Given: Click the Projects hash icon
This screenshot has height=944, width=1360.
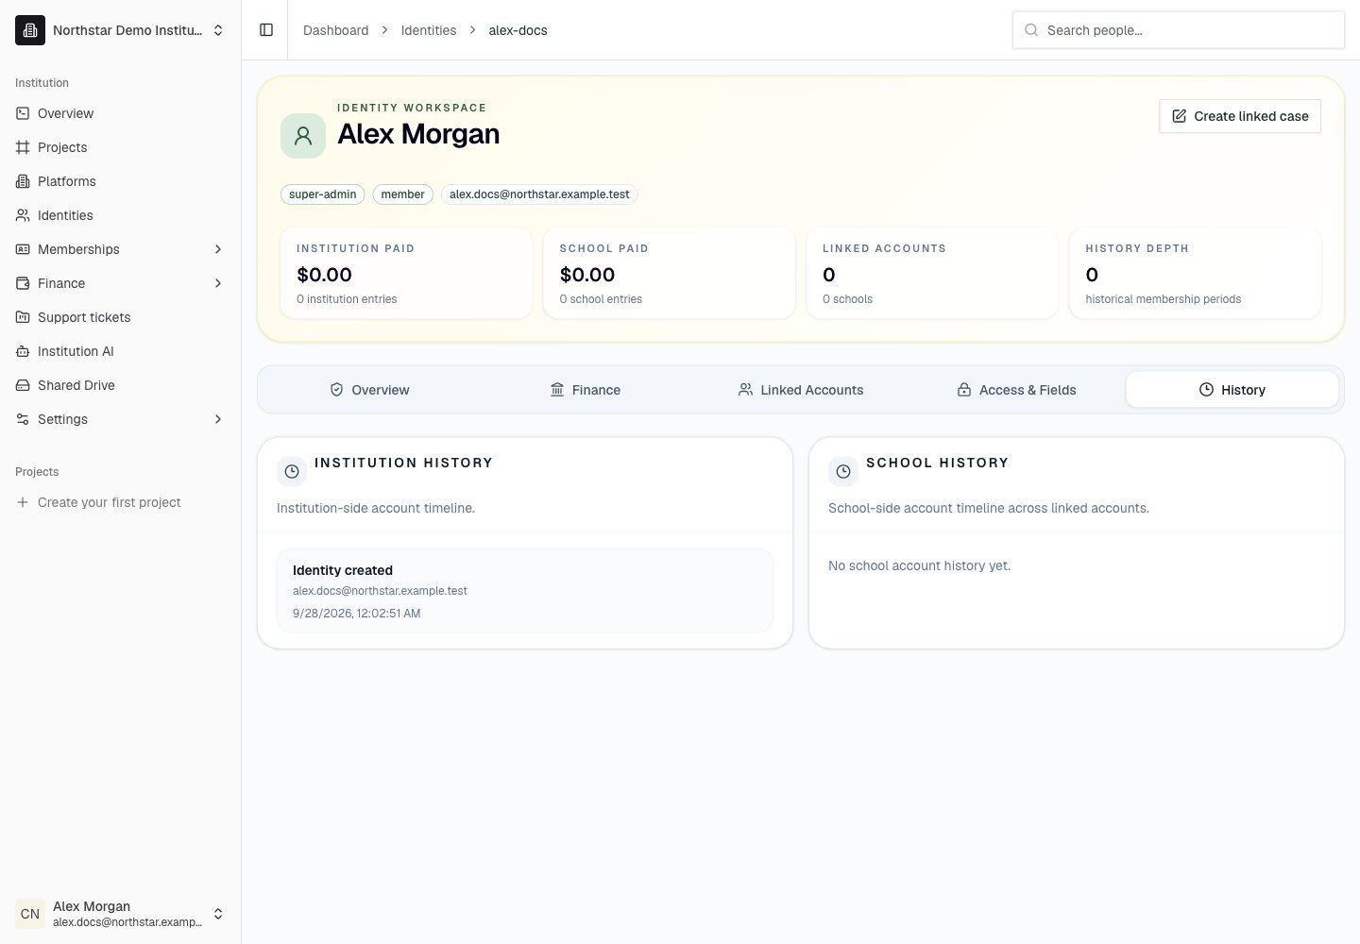Looking at the screenshot, I should tap(23, 147).
